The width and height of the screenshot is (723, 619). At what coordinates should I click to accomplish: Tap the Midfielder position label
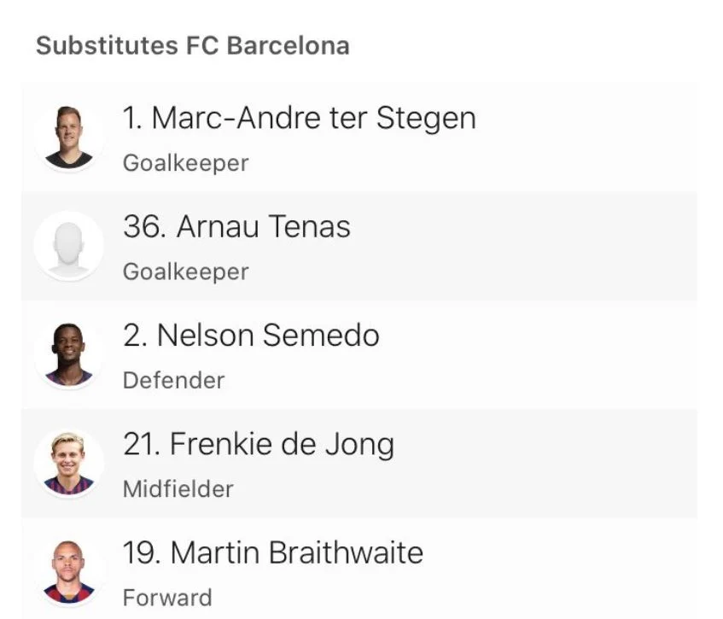(x=178, y=489)
